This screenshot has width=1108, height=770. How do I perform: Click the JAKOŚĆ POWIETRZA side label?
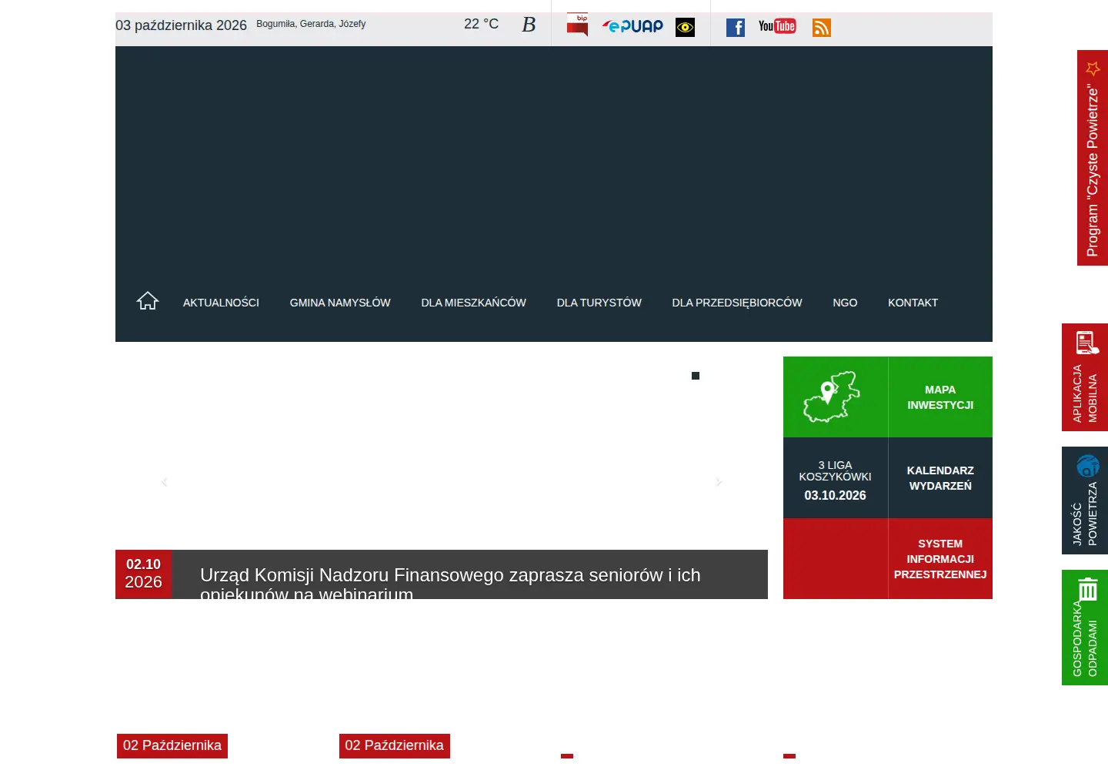(x=1085, y=514)
